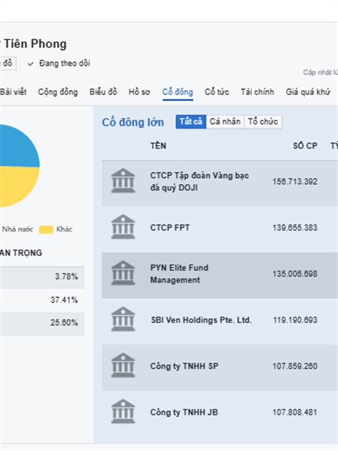
Task: Switch to the Bài viết tab
Action: tap(13, 92)
